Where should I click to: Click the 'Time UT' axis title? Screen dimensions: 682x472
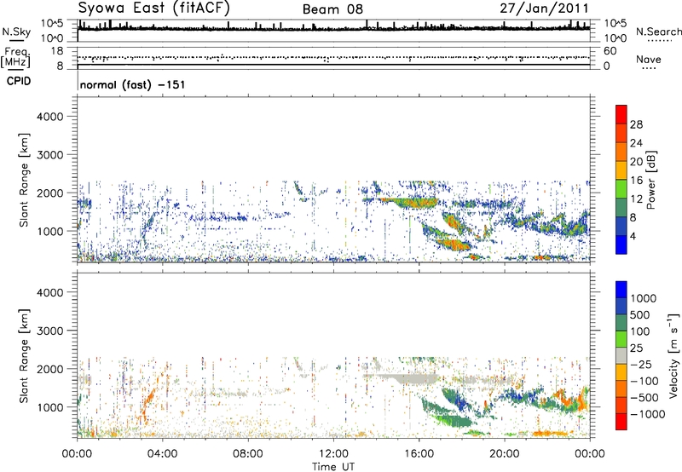coord(333,467)
